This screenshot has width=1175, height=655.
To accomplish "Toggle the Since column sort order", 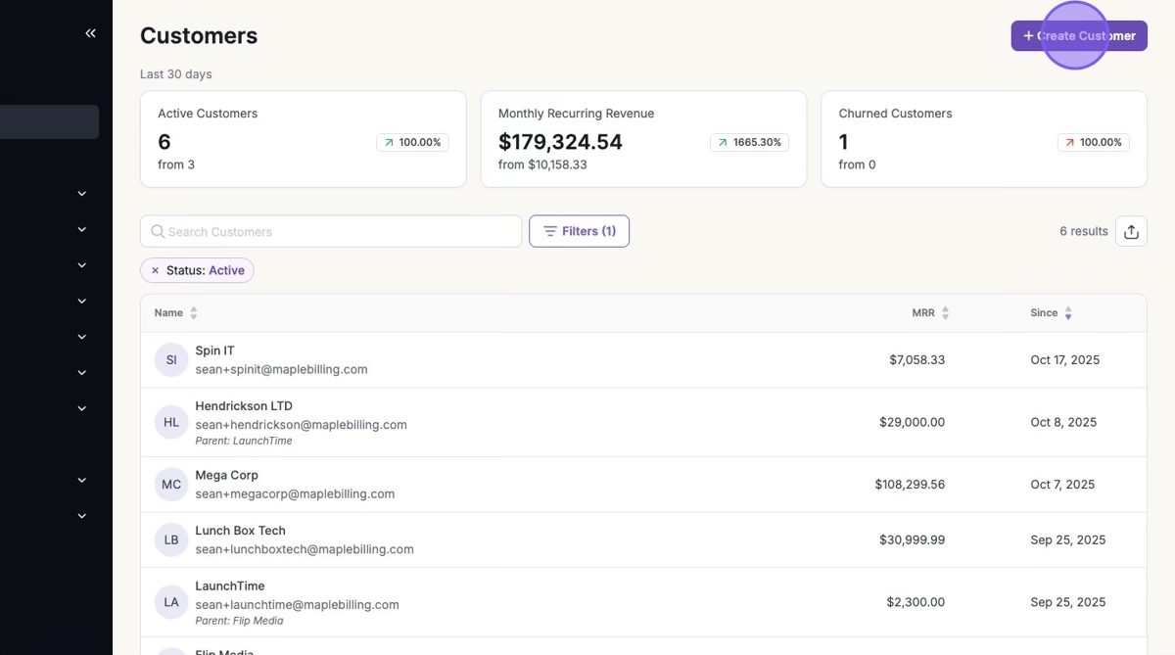I will (x=1051, y=312).
